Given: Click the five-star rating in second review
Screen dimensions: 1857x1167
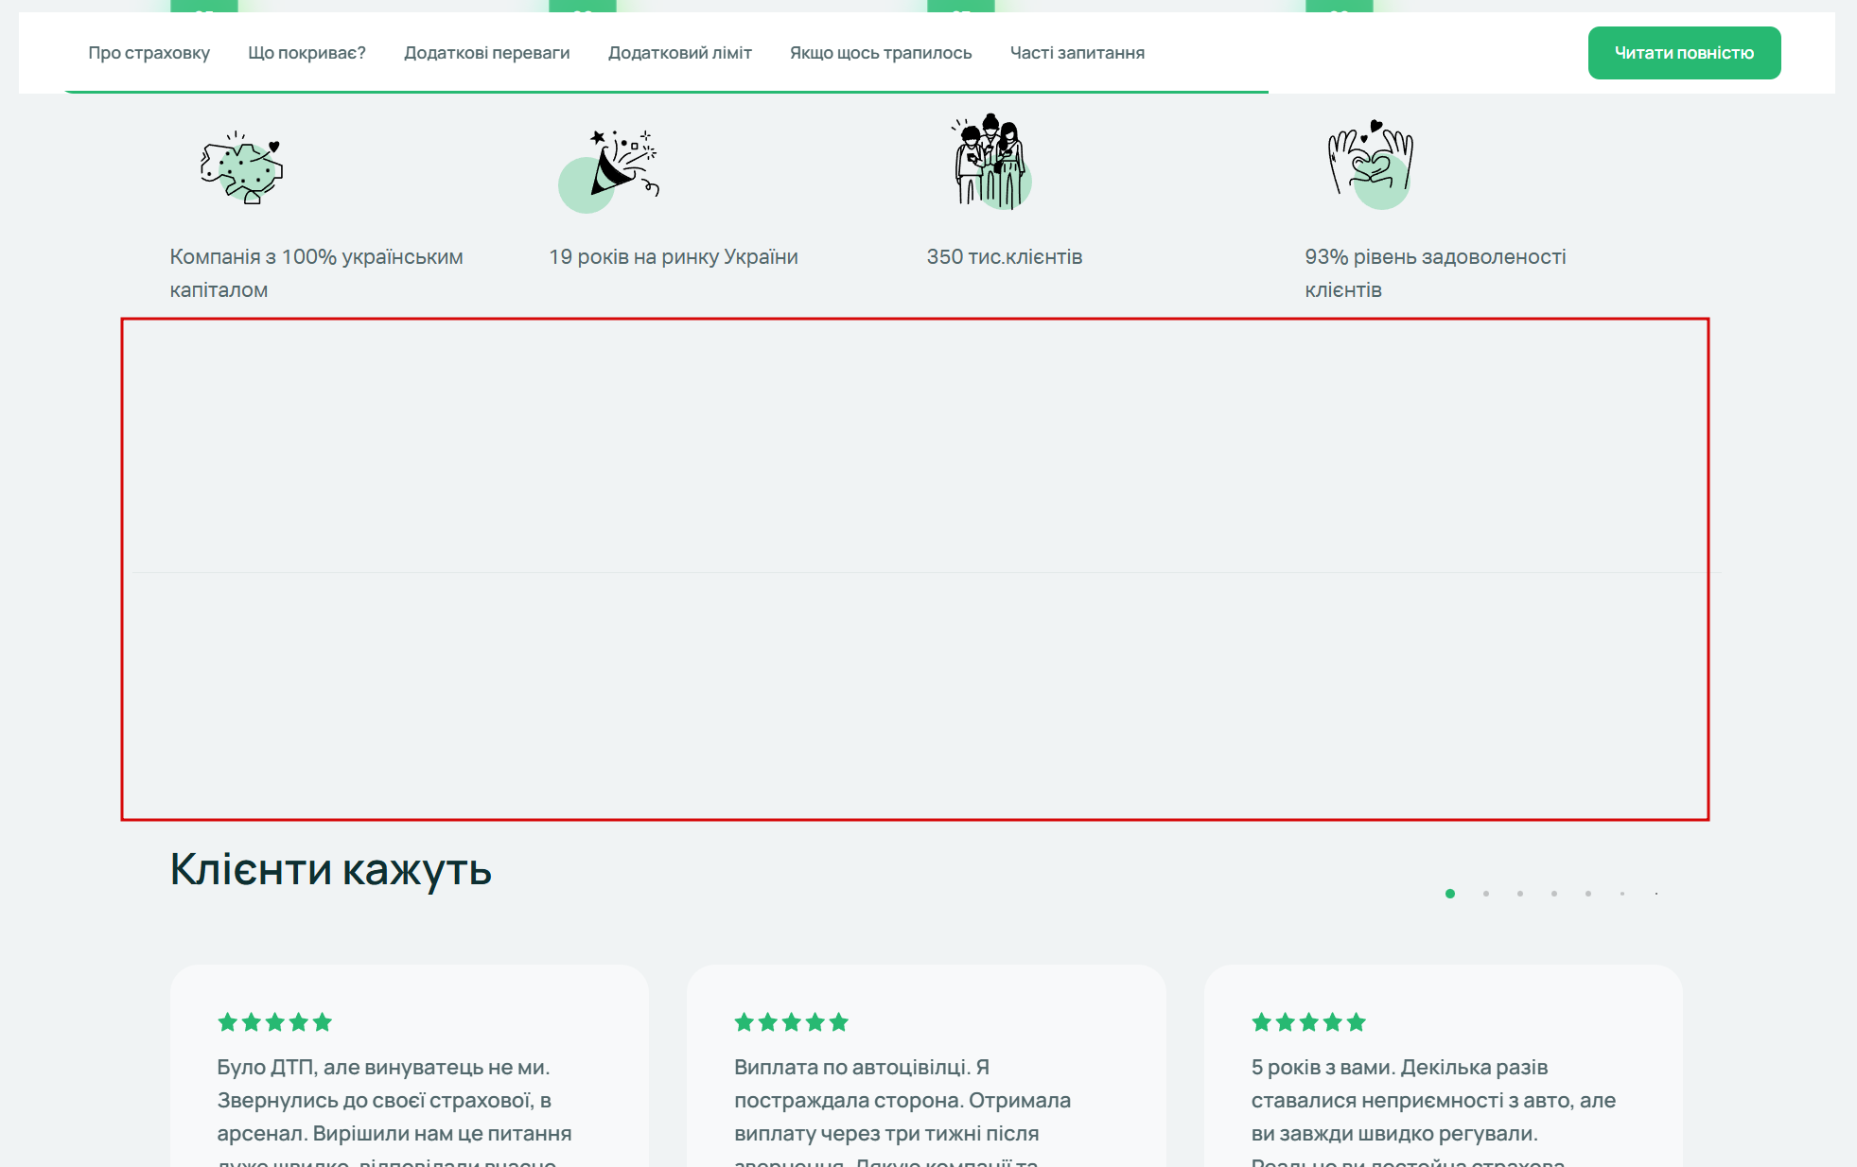Looking at the screenshot, I should point(791,1022).
